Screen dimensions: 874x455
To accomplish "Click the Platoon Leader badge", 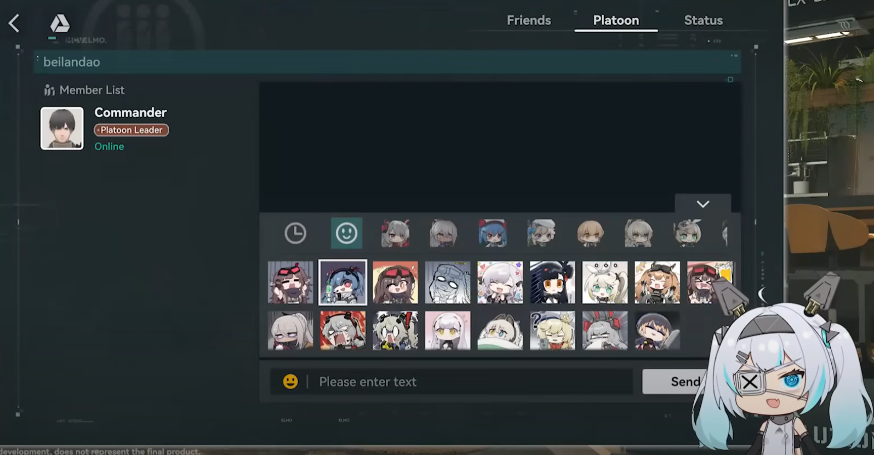I will click(x=132, y=130).
